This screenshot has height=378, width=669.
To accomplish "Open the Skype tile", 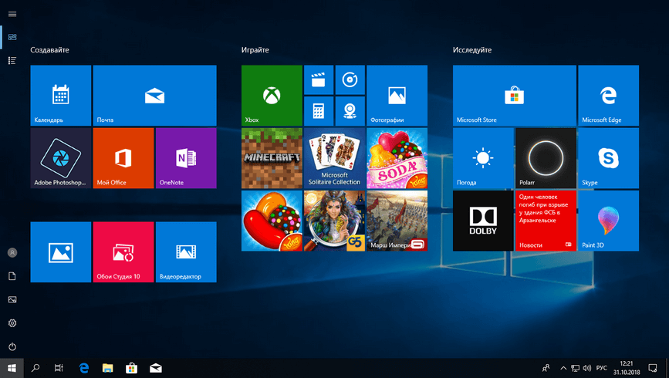I will tap(608, 158).
